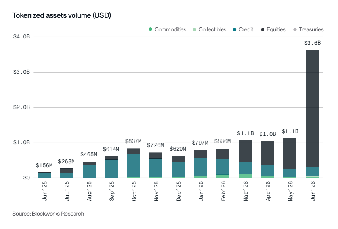The width and height of the screenshot is (338, 229).
Task: Toggle the Collectibles legend entry
Action: [210, 29]
